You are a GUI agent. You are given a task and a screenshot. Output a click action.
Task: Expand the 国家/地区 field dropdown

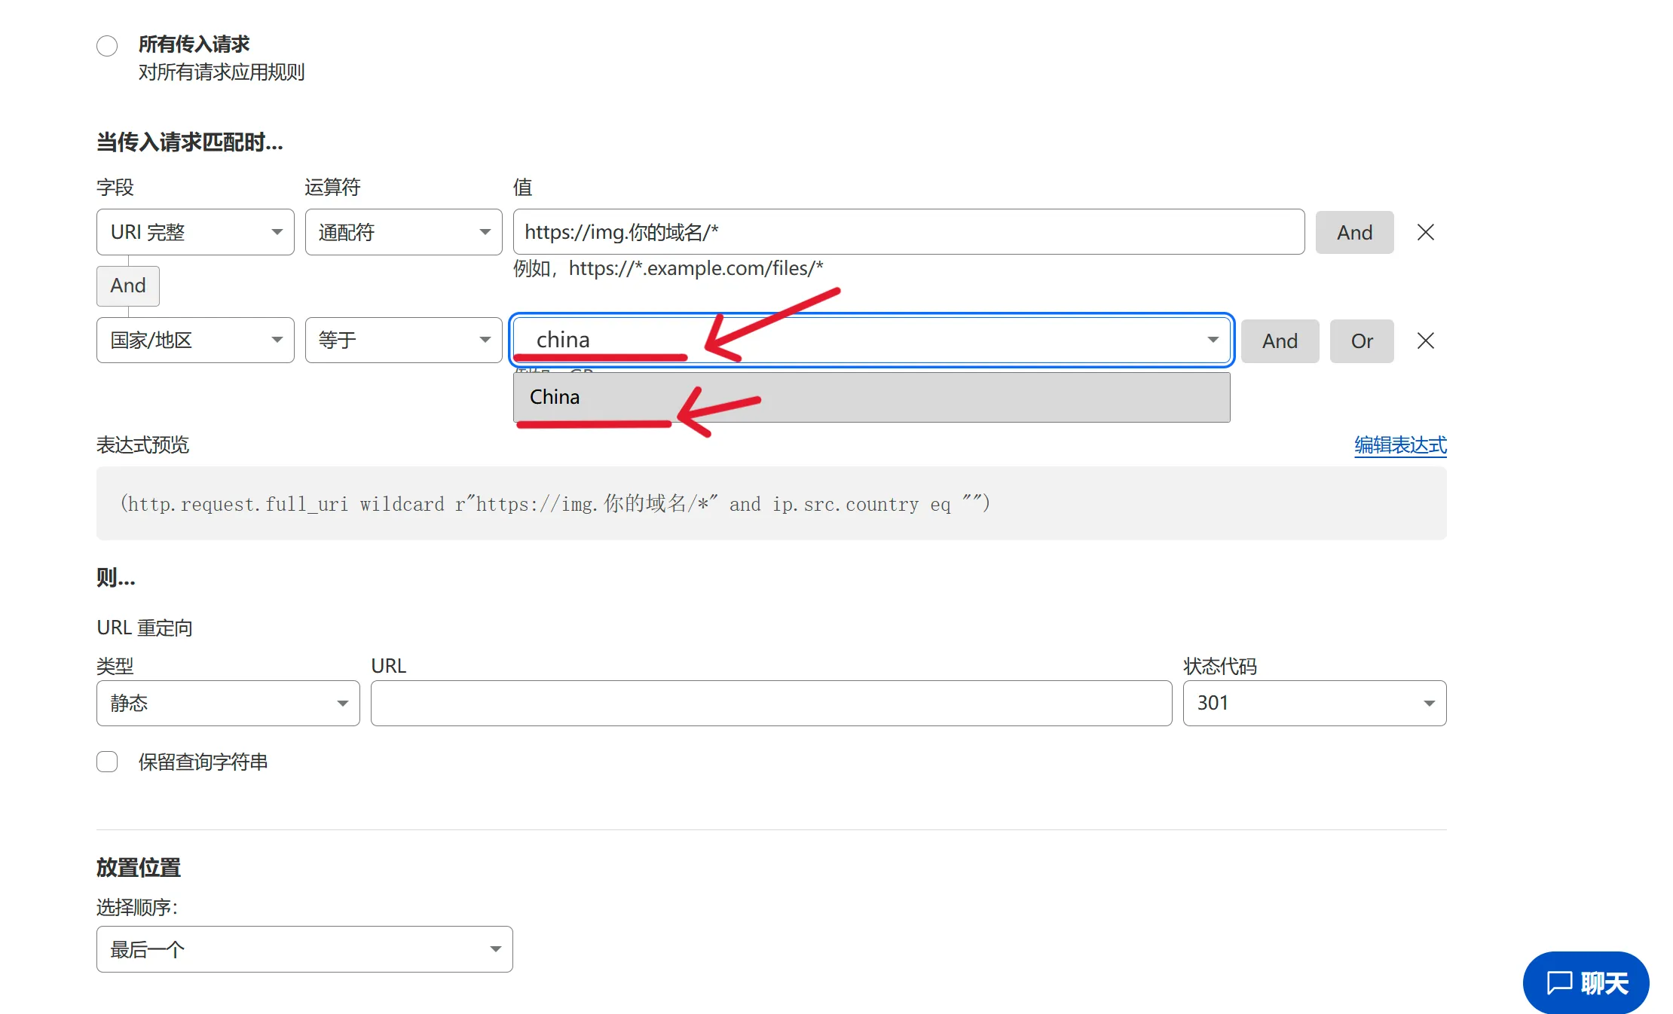[x=195, y=341]
